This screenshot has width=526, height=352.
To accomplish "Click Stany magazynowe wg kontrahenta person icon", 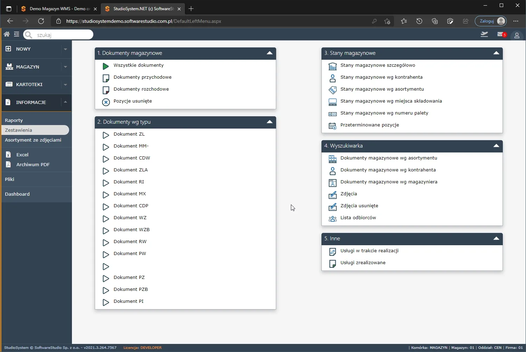I will (332, 78).
